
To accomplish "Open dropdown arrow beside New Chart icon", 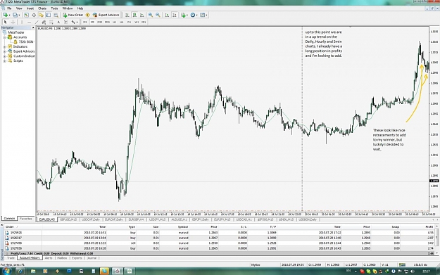I will tap(10, 15).
